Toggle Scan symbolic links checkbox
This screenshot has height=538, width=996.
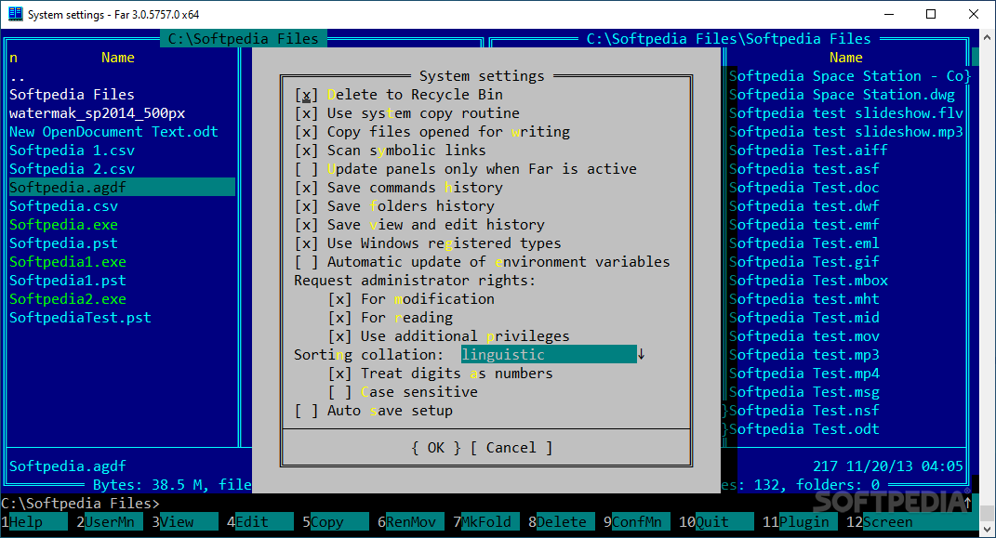tap(306, 151)
